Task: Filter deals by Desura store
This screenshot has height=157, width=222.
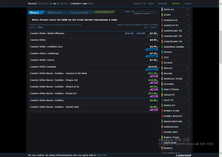Action: 176,52
